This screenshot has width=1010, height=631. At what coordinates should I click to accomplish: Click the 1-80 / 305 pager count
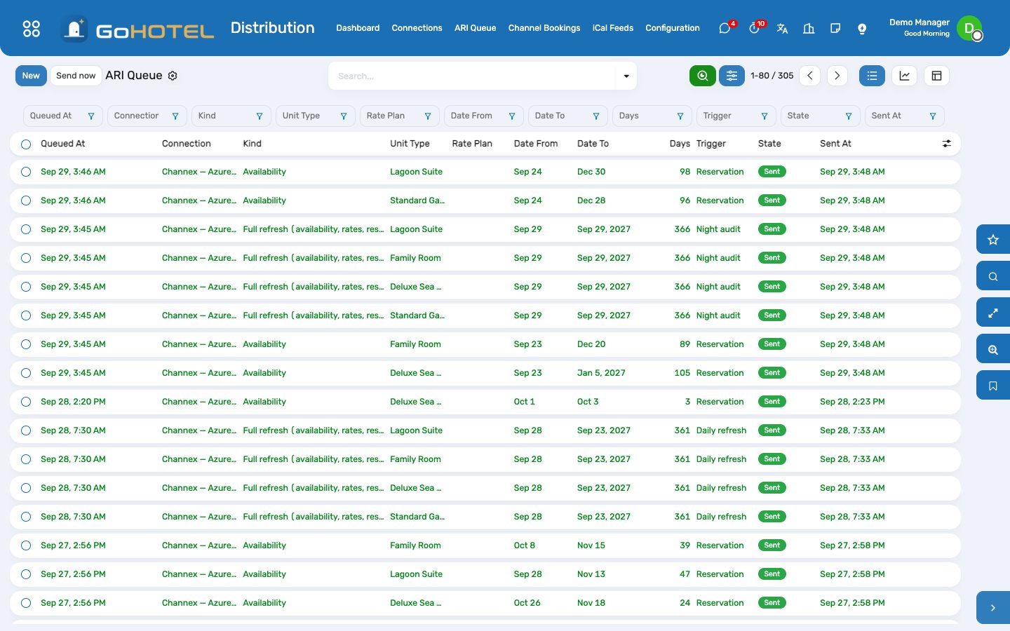(x=772, y=76)
